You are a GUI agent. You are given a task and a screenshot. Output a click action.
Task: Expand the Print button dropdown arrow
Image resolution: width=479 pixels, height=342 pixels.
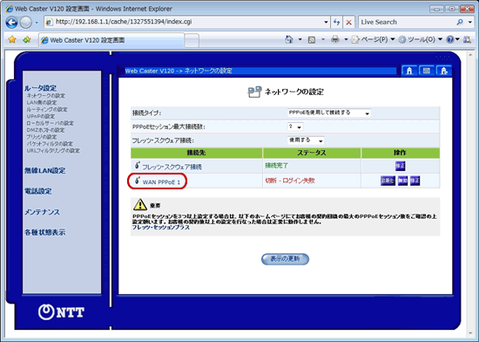[346, 39]
